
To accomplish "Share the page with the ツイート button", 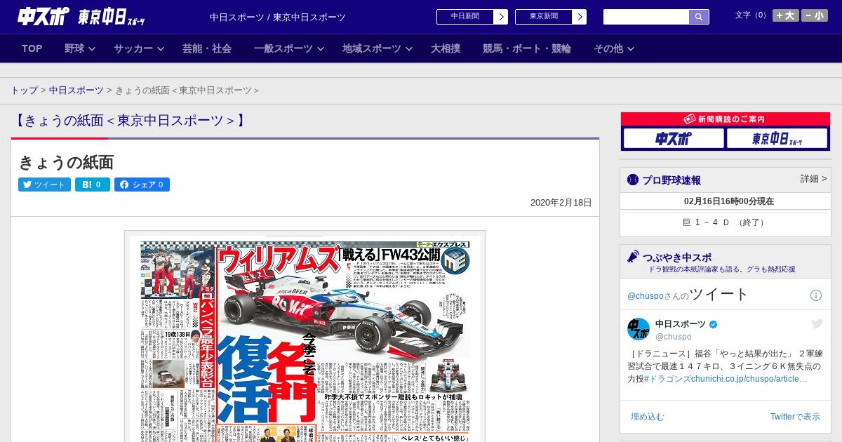I will pyautogui.click(x=44, y=185).
